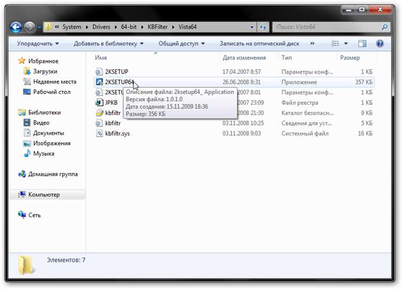Viewport: 402px width, 289px height.
Task: Click the refresh icon beside address bar
Action: pyautogui.click(x=263, y=26)
